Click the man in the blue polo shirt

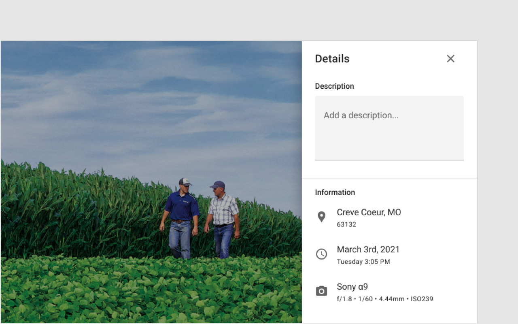(182, 211)
